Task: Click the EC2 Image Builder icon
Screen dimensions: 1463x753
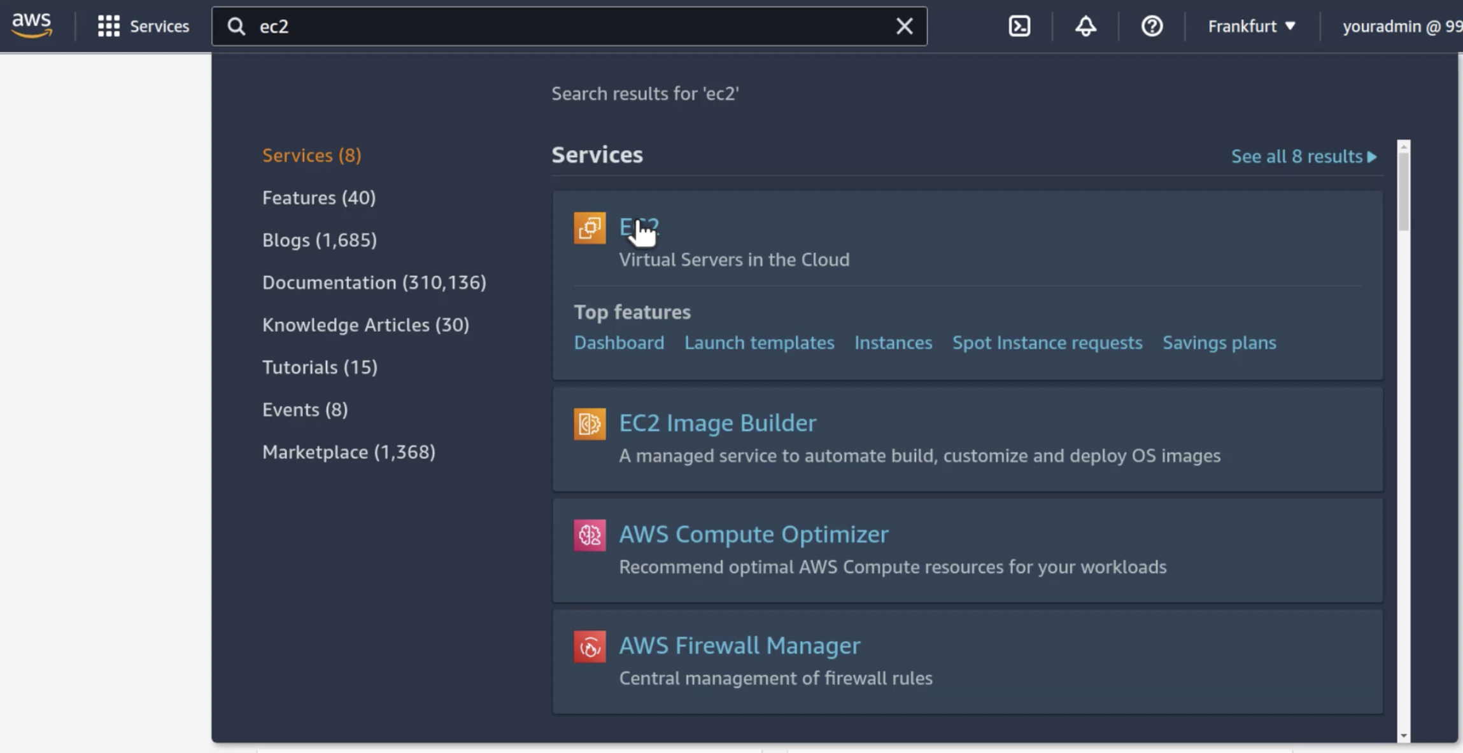Action: coord(589,423)
